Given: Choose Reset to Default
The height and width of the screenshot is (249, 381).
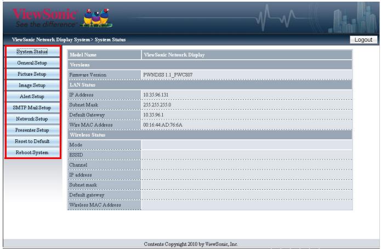Looking at the screenshot, I should click(x=32, y=141).
